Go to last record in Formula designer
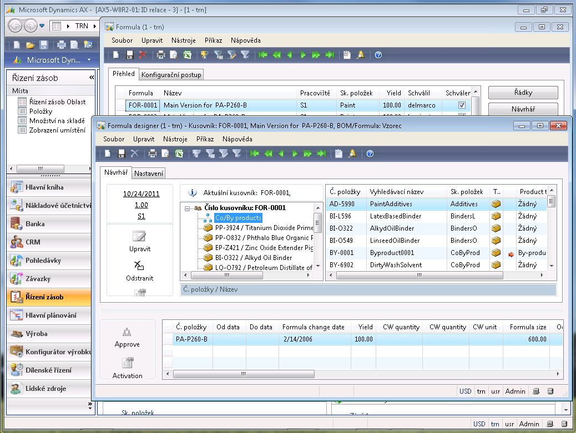 click(321, 154)
